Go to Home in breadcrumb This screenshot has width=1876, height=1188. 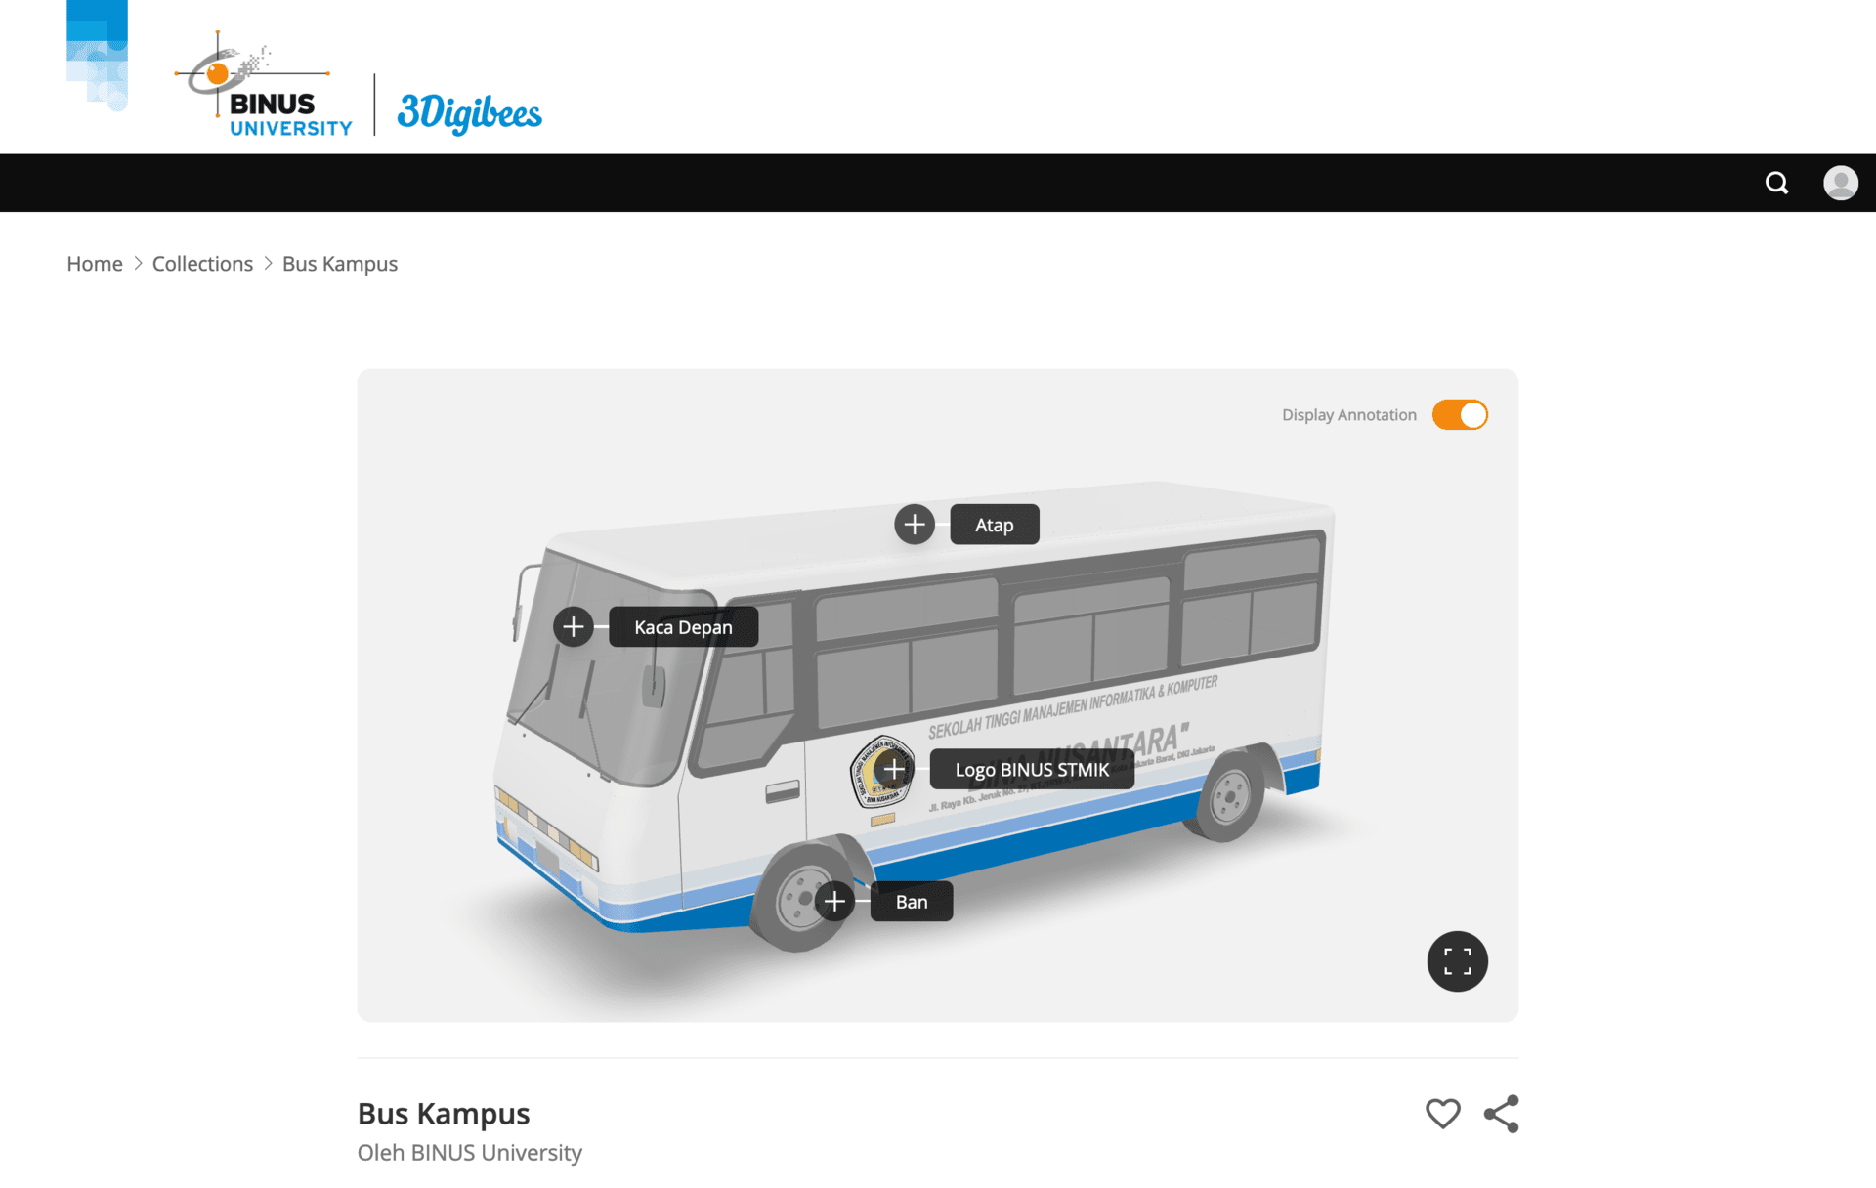coord(95,264)
